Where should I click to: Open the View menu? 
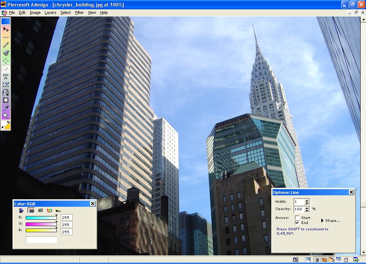tap(92, 13)
